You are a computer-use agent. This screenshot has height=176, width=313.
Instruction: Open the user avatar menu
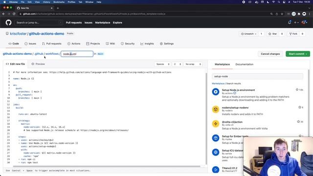tap(304, 22)
